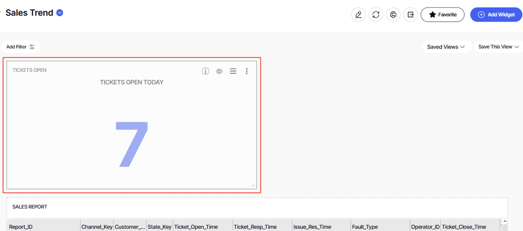Open the widget hamburger menu icon

[x=233, y=71]
